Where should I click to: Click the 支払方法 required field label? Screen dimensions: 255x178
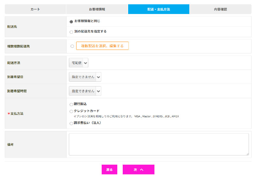15,113
